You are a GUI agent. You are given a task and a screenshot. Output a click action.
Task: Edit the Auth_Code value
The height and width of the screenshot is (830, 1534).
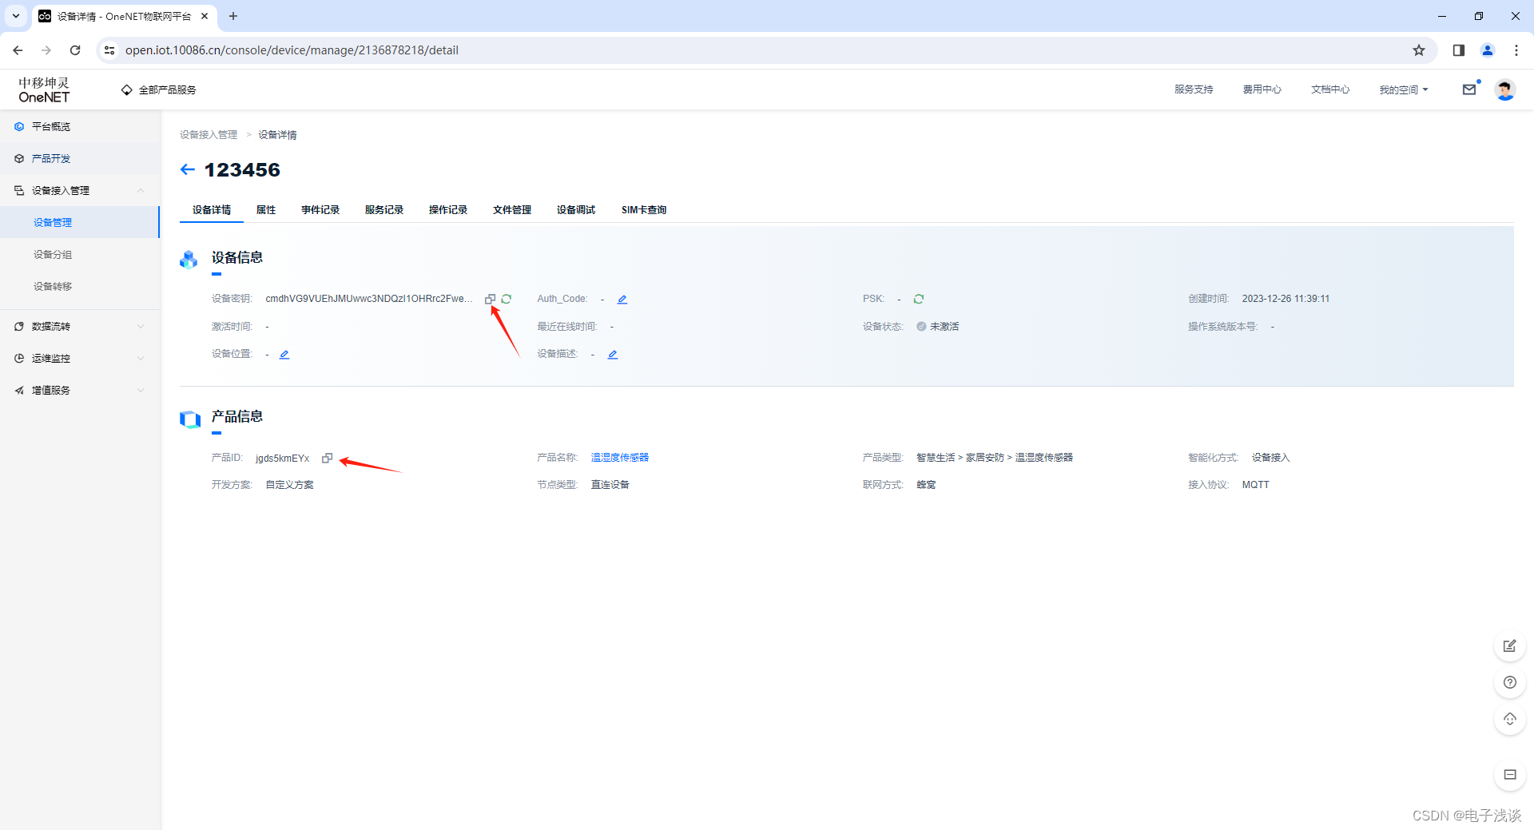pyautogui.click(x=622, y=300)
